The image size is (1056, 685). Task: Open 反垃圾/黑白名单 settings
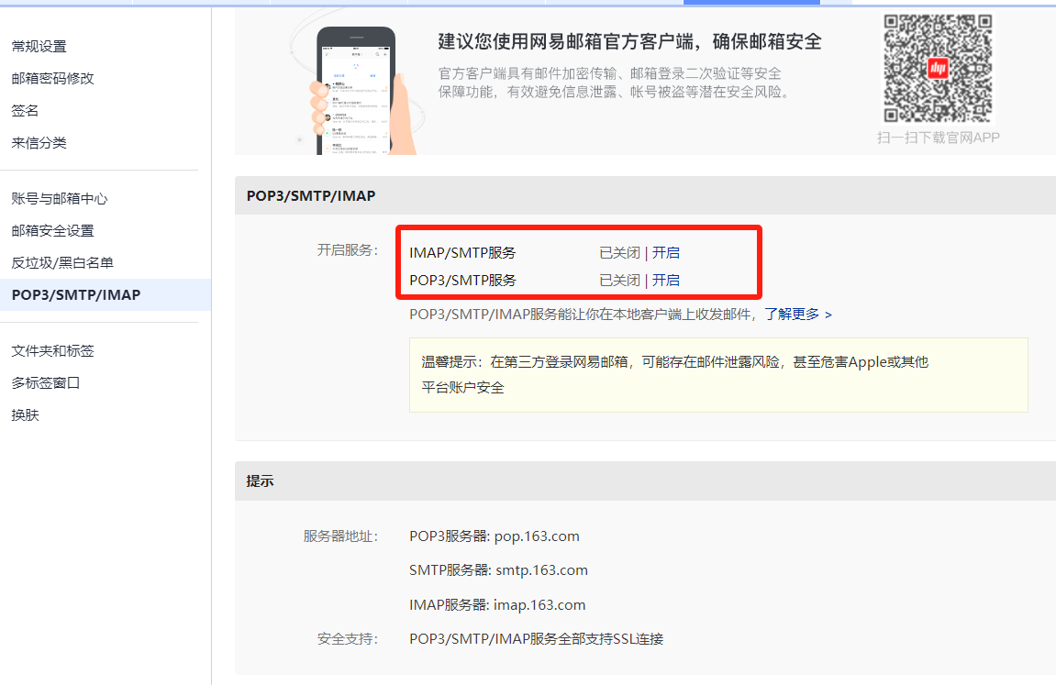coord(62,262)
